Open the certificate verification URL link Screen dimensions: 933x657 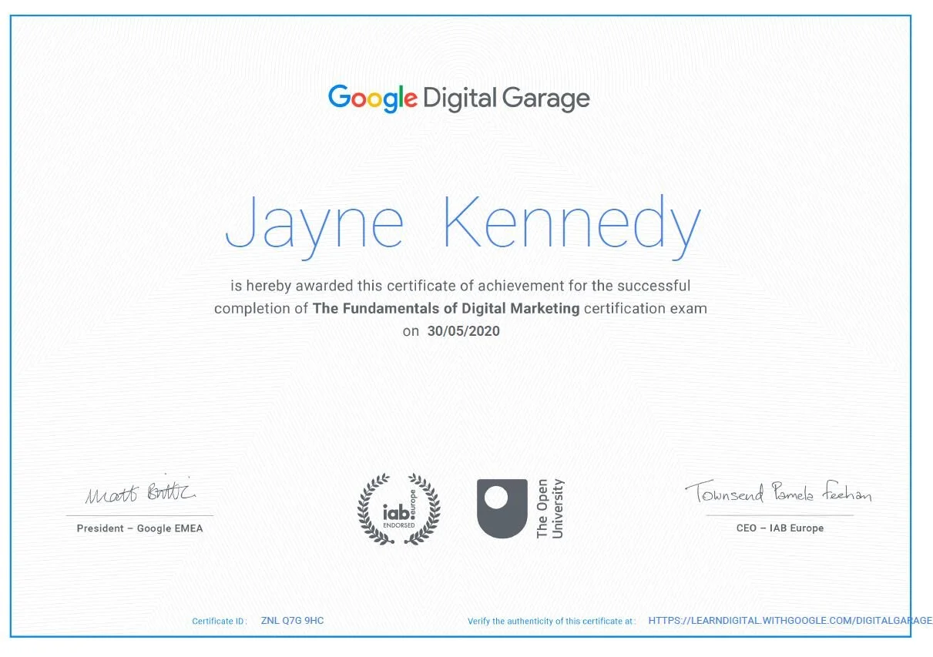point(787,620)
